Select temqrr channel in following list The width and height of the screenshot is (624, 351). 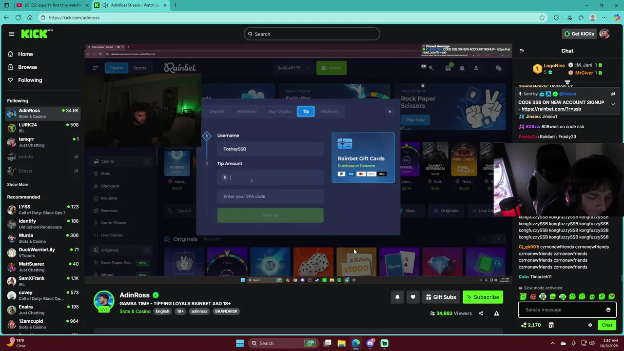42,142
